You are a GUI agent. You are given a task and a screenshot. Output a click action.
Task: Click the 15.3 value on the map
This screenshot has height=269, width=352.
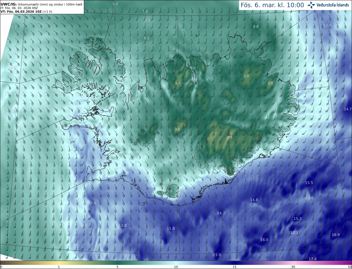pos(298,219)
